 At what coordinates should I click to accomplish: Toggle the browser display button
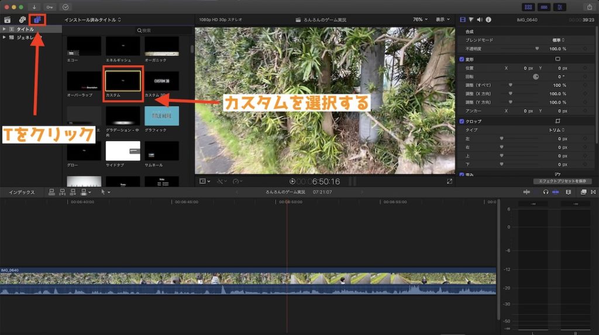pos(528,7)
